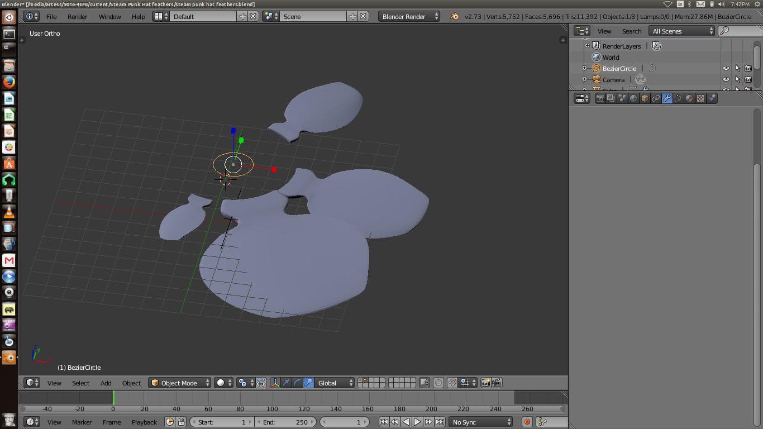Click the OpenGL render image icon
This screenshot has height=429, width=763.
point(485,383)
